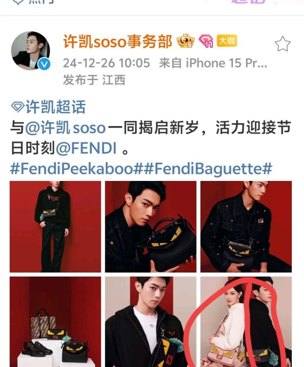Open the @FENDI mention
Image resolution: width=304 pixels, height=367 pixels.
(86, 148)
